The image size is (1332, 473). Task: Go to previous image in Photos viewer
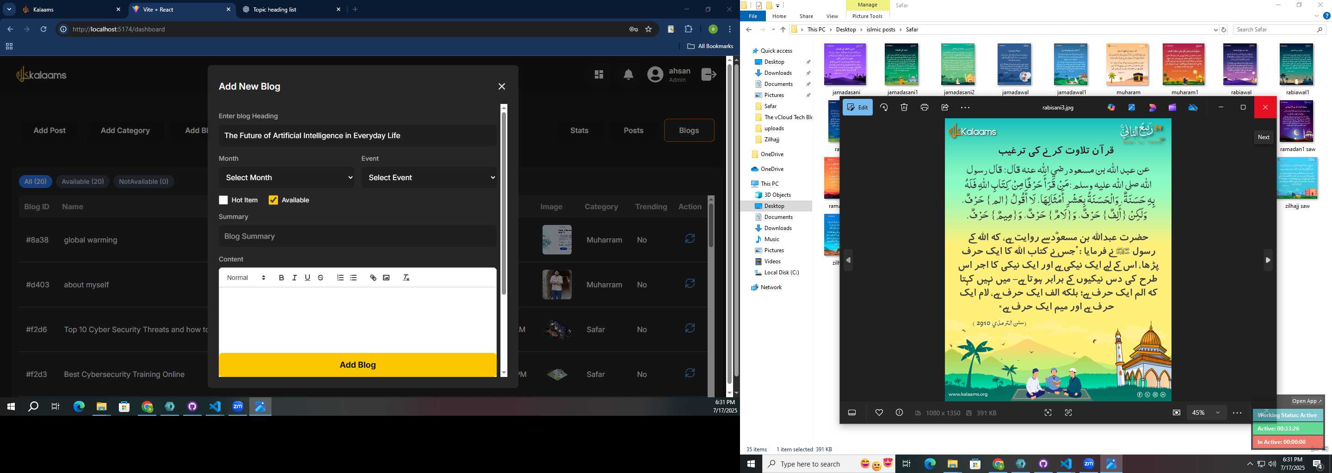pos(848,260)
